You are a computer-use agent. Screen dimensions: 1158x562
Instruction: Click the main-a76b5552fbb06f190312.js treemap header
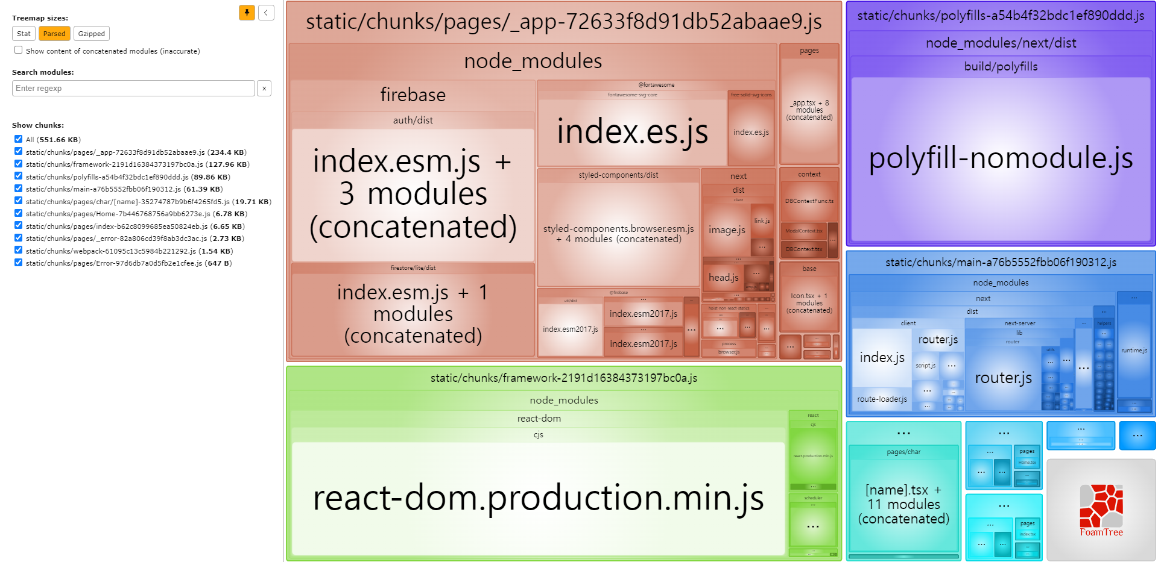[x=1001, y=262]
